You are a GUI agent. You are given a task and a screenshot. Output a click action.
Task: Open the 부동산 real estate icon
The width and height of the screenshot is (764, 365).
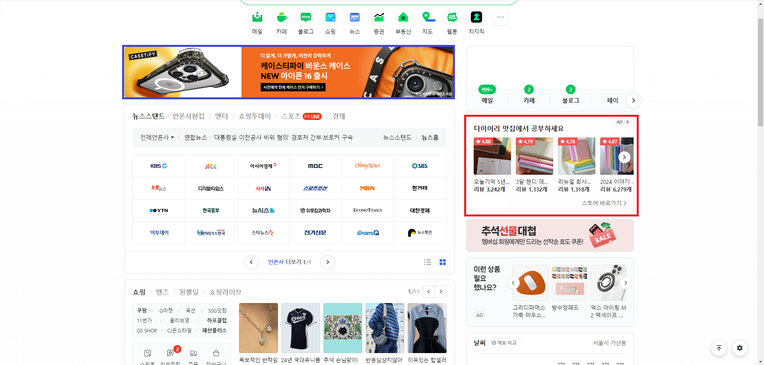click(403, 17)
